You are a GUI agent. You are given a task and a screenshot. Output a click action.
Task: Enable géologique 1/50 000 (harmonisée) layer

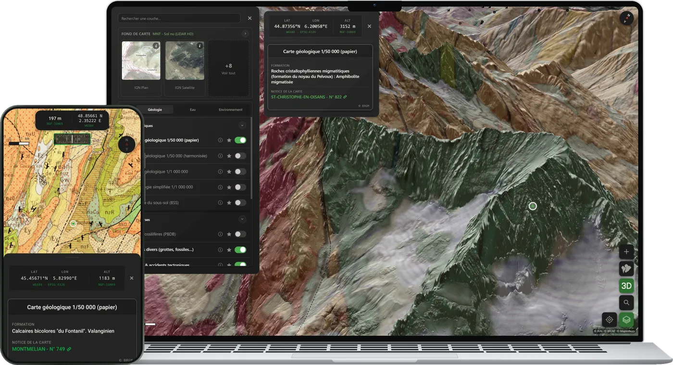[240, 156]
